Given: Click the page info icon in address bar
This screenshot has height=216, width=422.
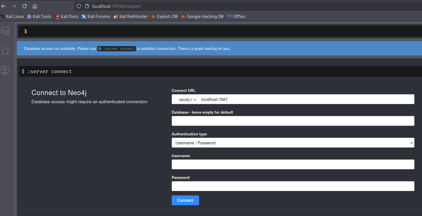Looking at the screenshot, I should (x=87, y=6).
